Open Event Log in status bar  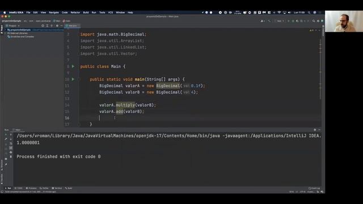(x=314, y=188)
